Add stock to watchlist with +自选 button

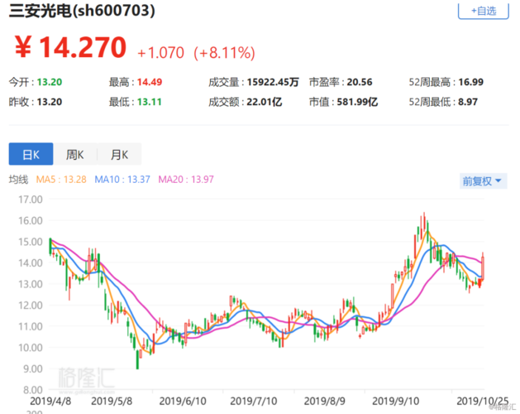click(483, 11)
